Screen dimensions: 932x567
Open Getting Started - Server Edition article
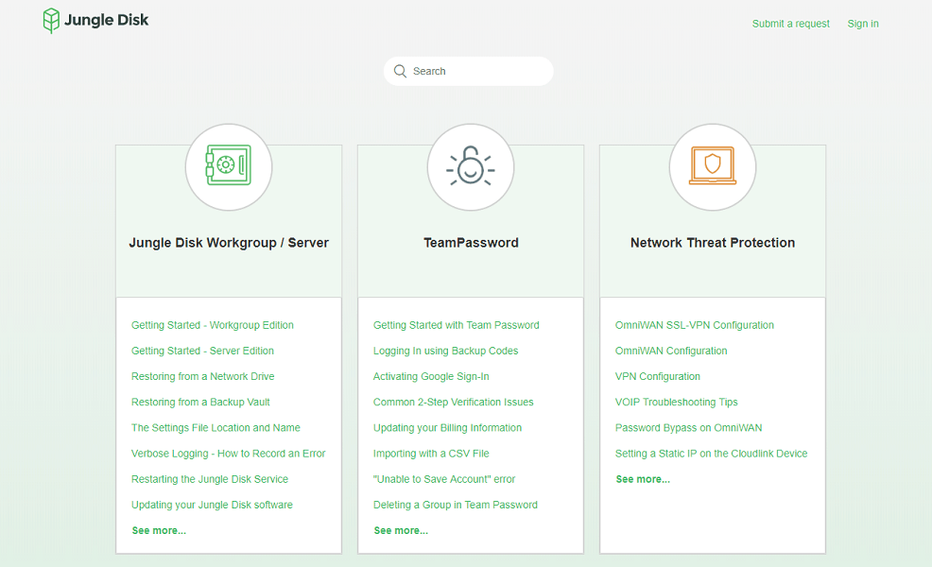[x=202, y=351]
